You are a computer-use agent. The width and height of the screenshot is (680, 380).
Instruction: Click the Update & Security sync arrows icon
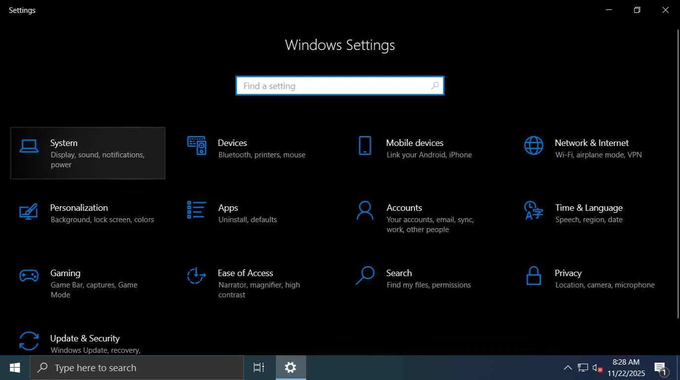pyautogui.click(x=29, y=341)
